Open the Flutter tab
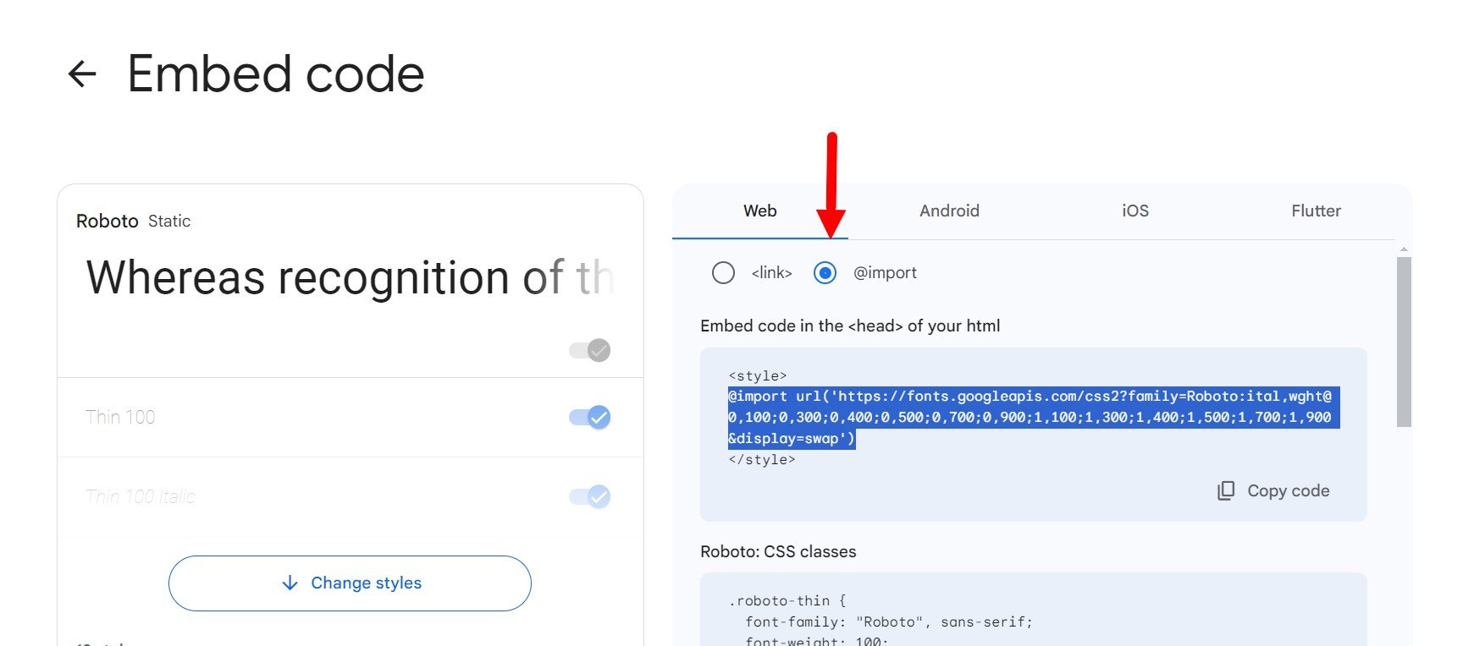Viewport: 1463px width, 646px height. coord(1316,211)
